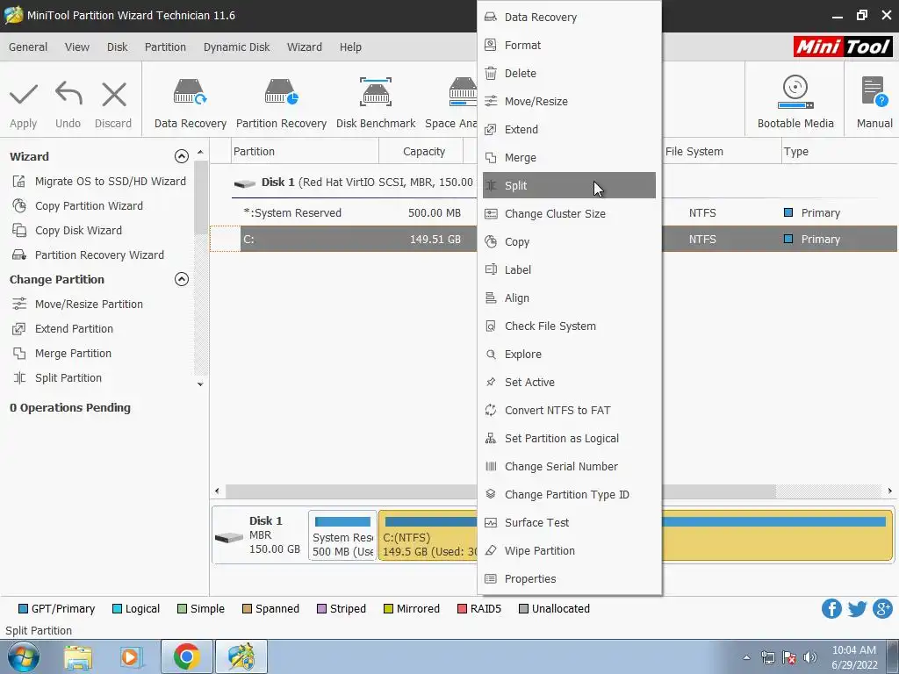Open the Disk menu
The width and height of the screenshot is (899, 674).
pos(118,47)
